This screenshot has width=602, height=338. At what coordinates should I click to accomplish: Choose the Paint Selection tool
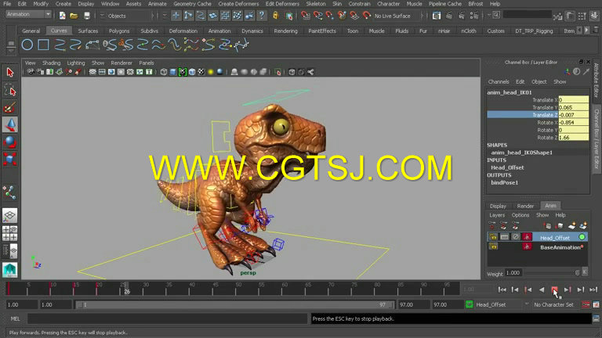pos(10,108)
